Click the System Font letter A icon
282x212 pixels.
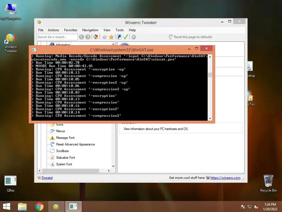coord(52,164)
